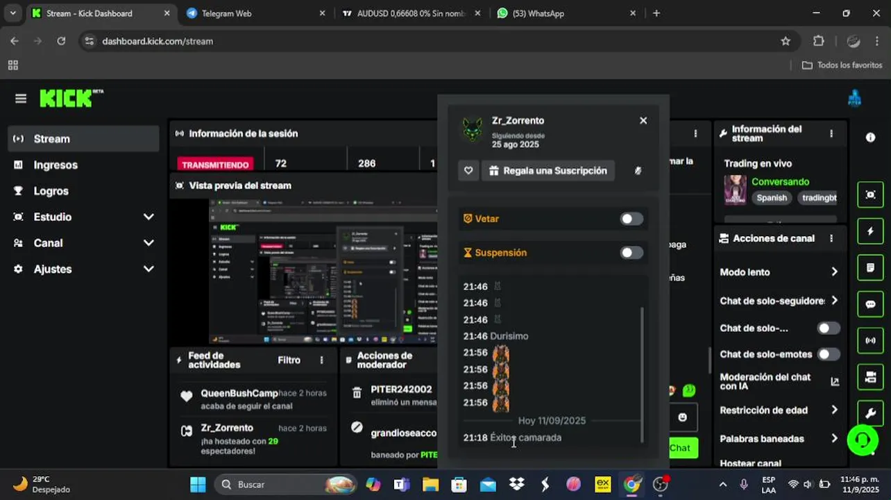Click the info icon on right rail
This screenshot has width=891, height=500.
coord(870,137)
